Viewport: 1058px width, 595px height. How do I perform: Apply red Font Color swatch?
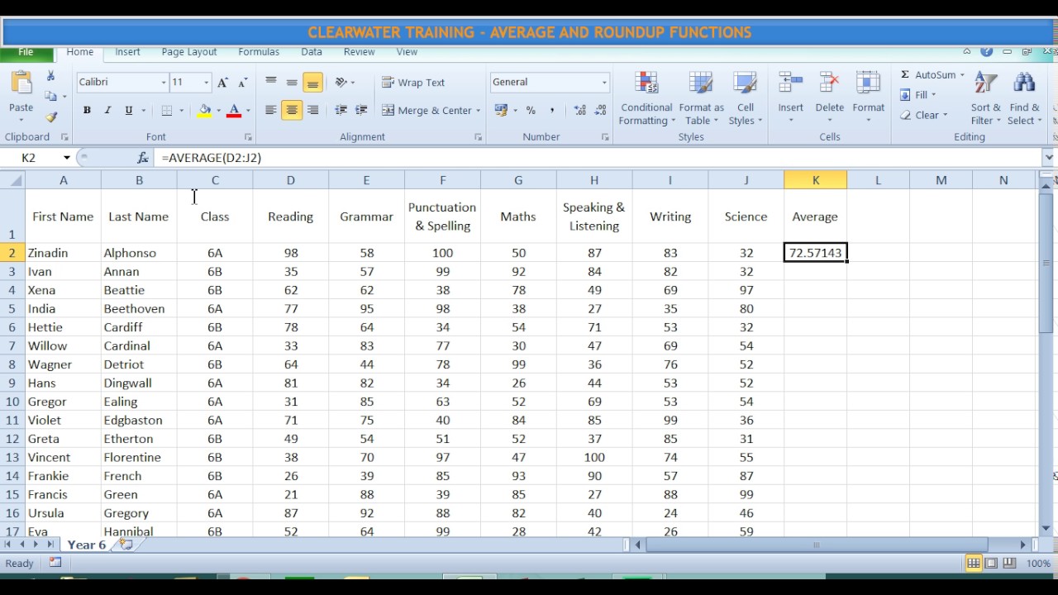click(x=234, y=111)
